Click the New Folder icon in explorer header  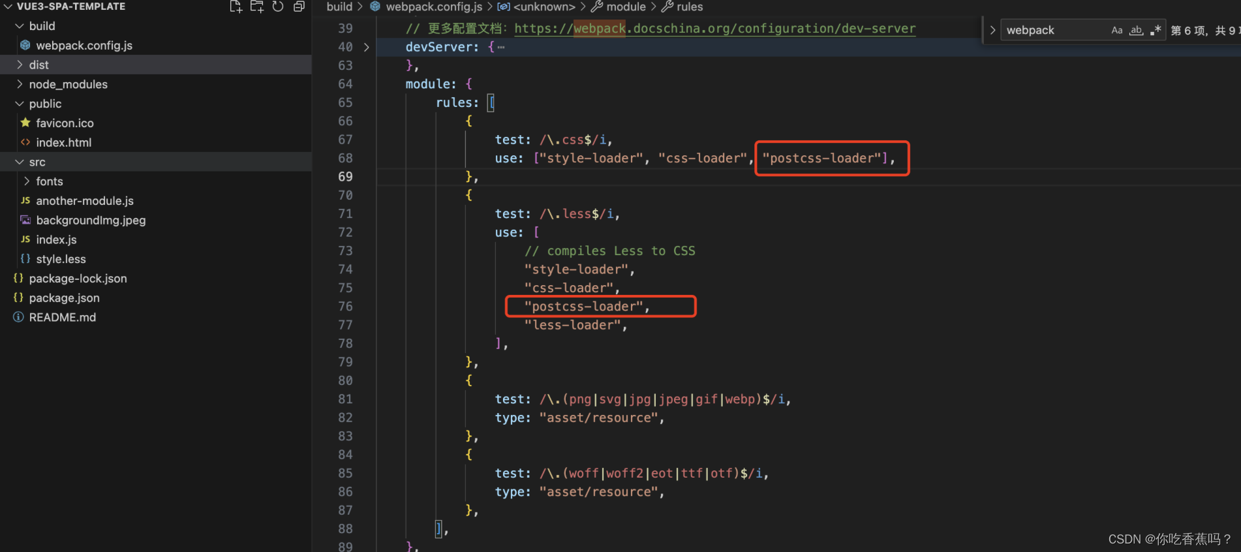click(x=257, y=7)
